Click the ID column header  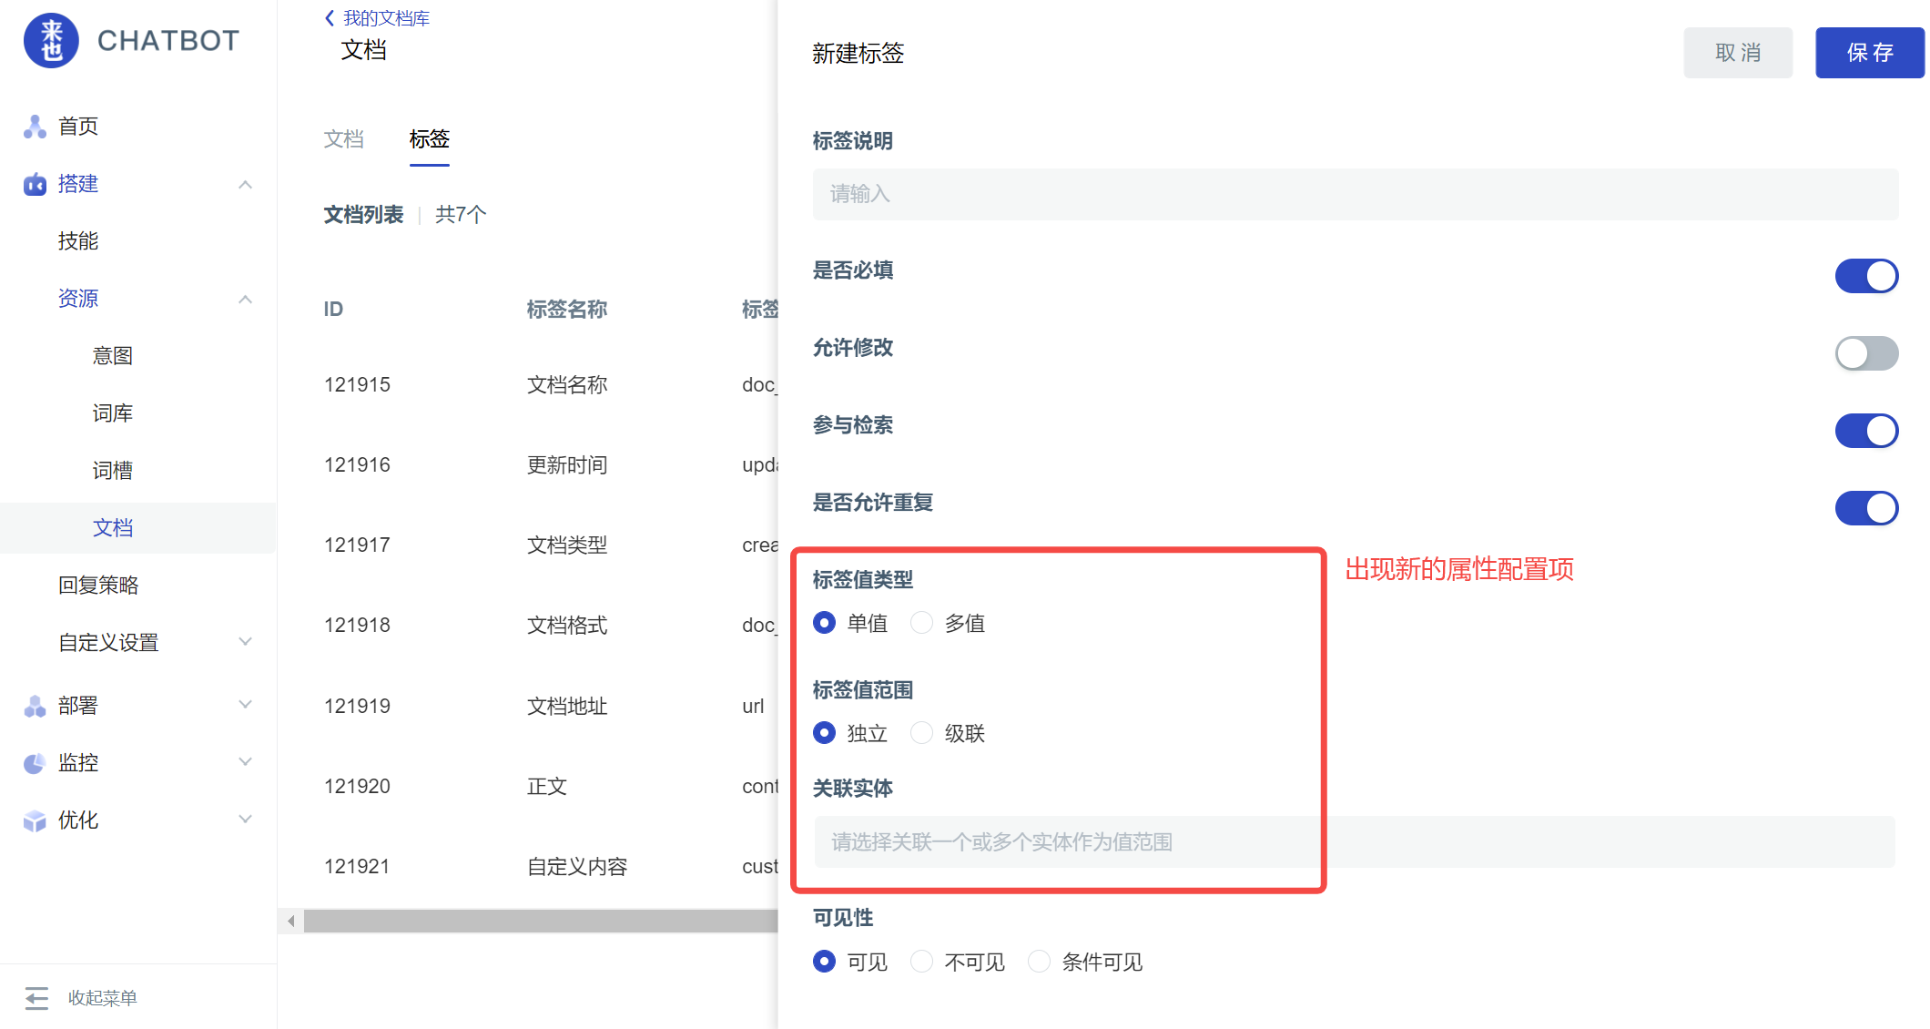pyautogui.click(x=333, y=310)
